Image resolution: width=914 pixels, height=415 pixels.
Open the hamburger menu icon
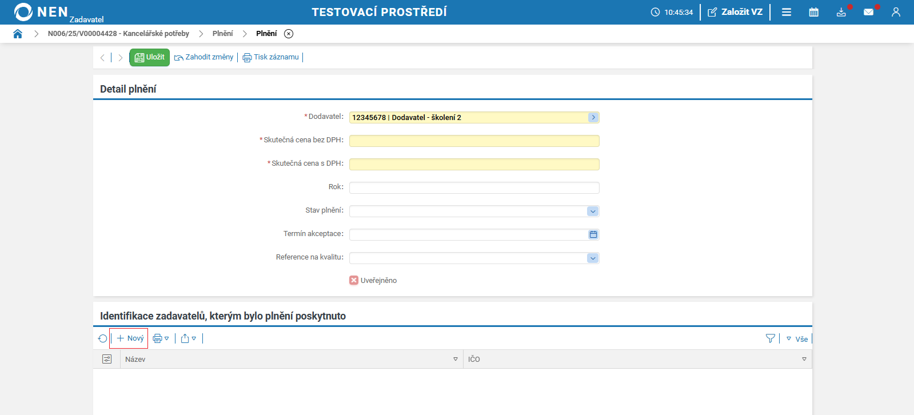[787, 12]
